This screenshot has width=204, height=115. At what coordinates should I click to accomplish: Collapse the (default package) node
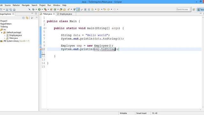2,33
